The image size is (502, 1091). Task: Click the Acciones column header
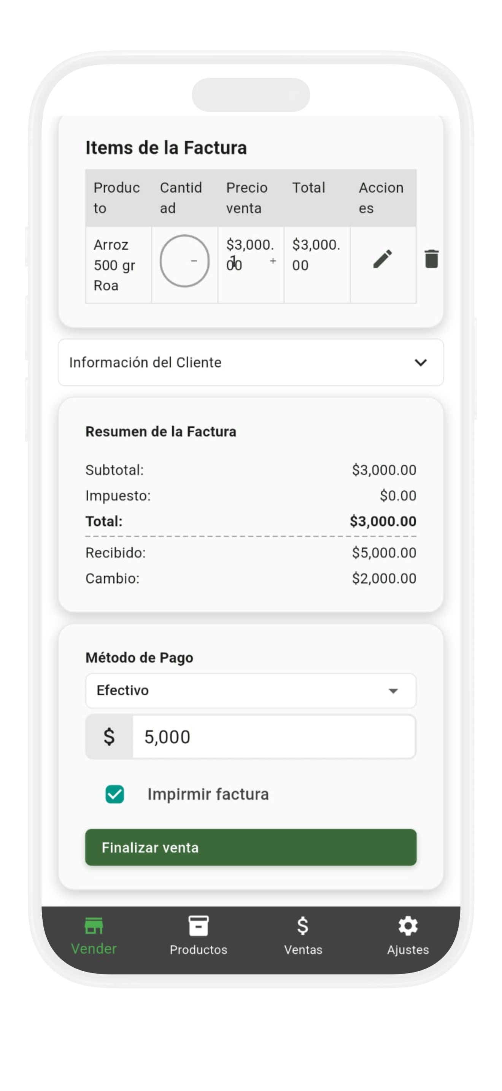[381, 198]
